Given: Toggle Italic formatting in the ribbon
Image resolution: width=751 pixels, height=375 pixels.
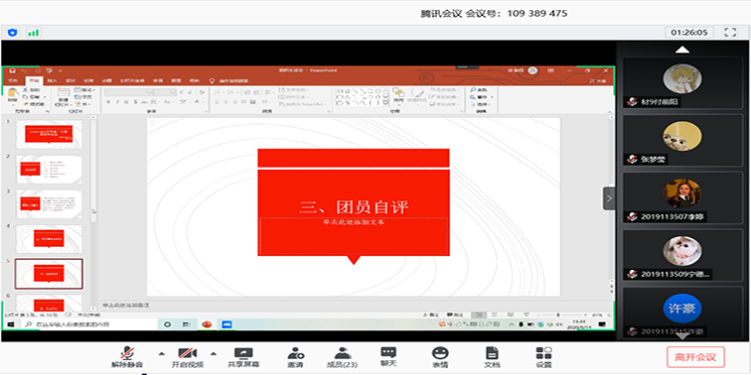Looking at the screenshot, I should pyautogui.click(x=117, y=102).
